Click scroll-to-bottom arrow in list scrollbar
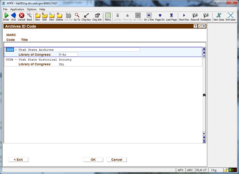Viewport: 239px width, 174px height. pos(204,141)
